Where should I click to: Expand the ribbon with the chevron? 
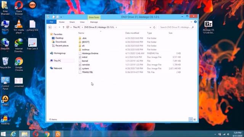coord(191,22)
